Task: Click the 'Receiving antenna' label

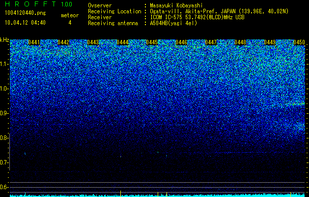Action: pos(113,23)
